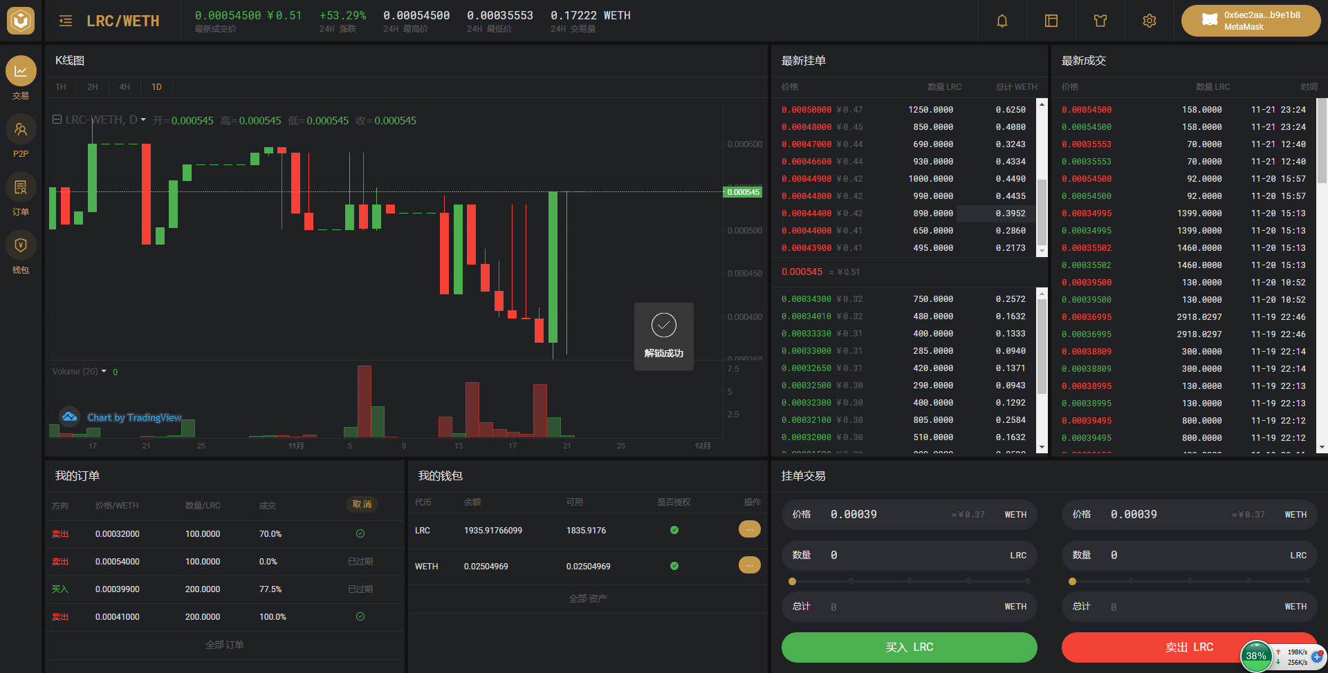Open the theme shirt icon
1328x673 pixels.
click(1100, 21)
